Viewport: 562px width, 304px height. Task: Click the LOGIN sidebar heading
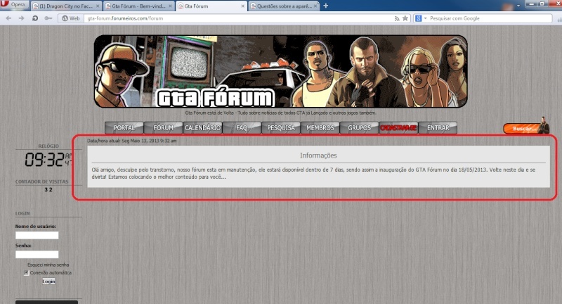coord(22,213)
